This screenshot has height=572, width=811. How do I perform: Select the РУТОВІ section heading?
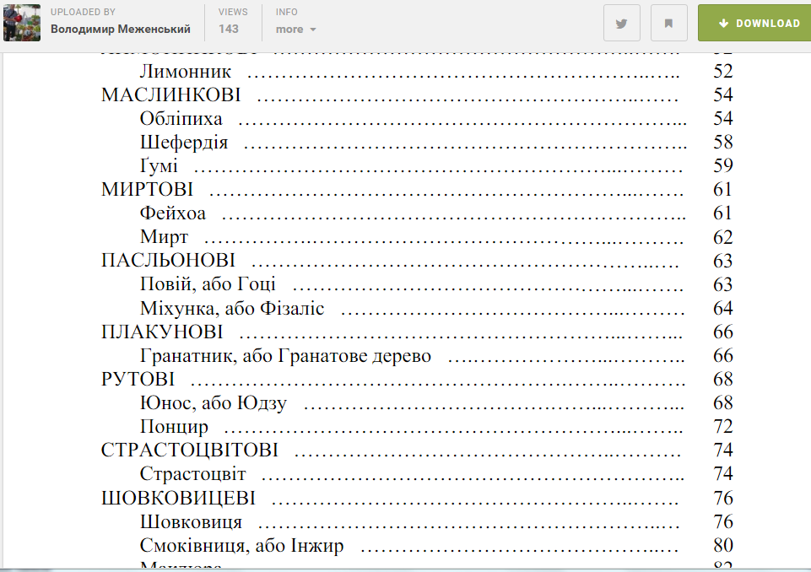point(138,380)
